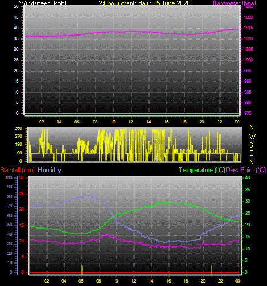Click the 1015 barometer axis value

pyautogui.click(x=248, y=28)
